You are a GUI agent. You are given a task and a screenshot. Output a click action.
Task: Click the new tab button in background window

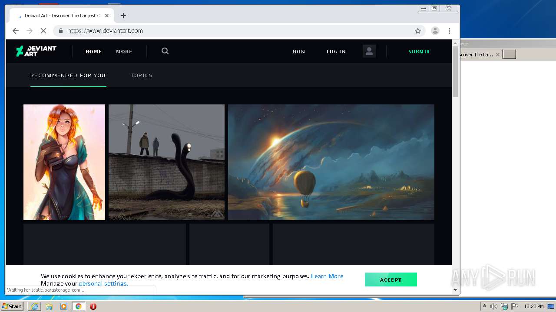(509, 54)
